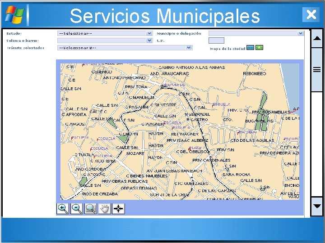Click CAMINO ANTIGUO A LAS ANIMAS map label

192,67
